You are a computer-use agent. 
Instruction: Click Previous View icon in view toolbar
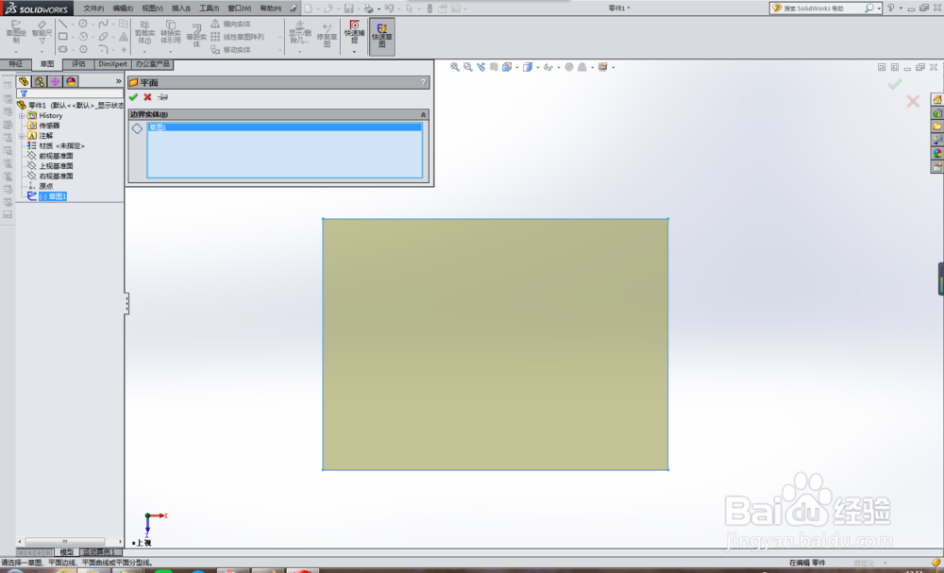tap(481, 67)
